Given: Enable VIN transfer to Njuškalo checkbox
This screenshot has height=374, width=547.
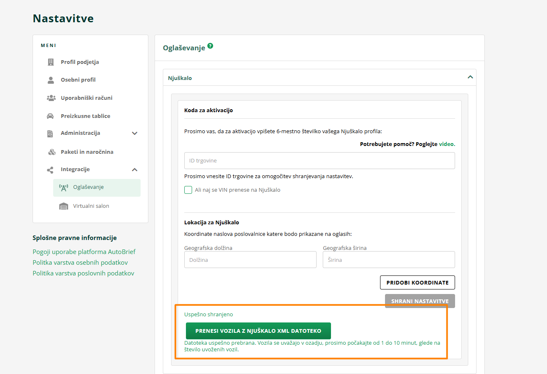Looking at the screenshot, I should (x=188, y=190).
